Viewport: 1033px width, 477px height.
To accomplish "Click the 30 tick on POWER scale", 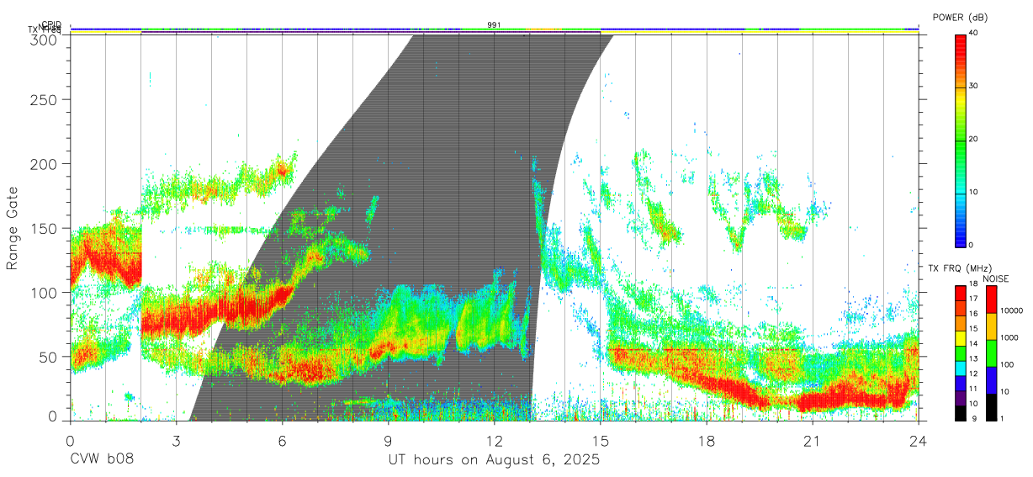I will (975, 87).
